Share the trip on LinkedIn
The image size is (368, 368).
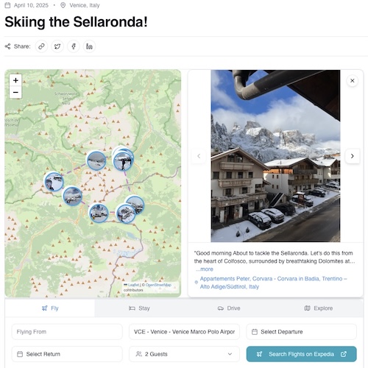(89, 46)
